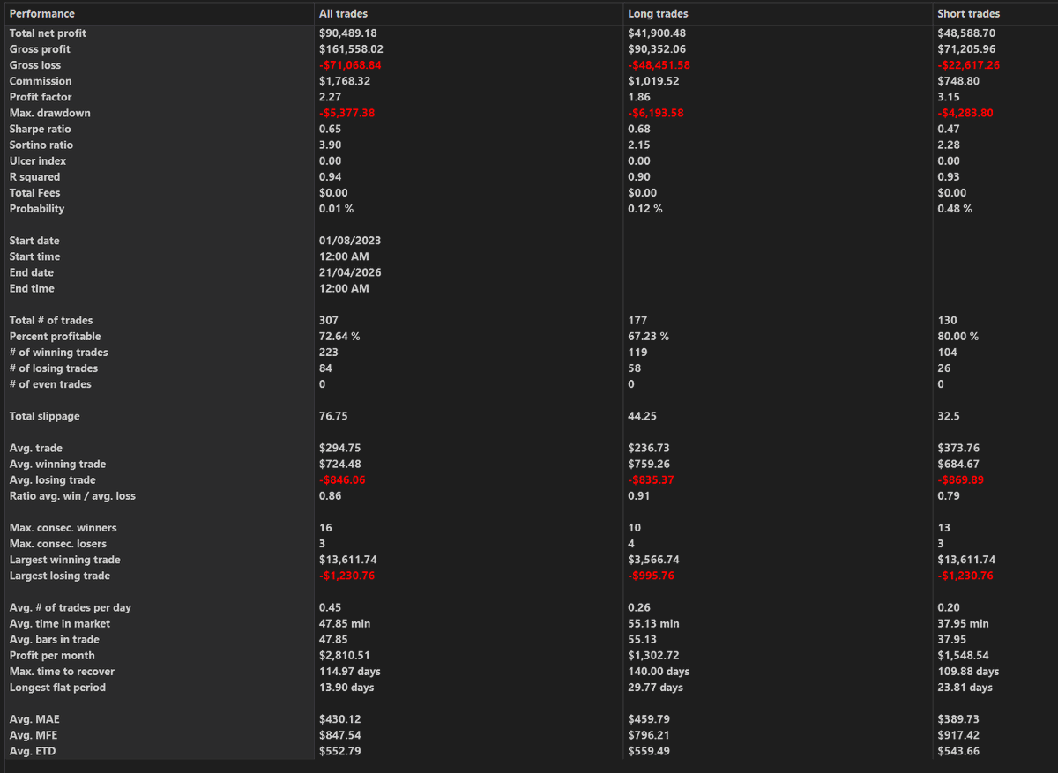Select All trades Sortino ratio 3.90
The height and width of the screenshot is (773, 1058).
[x=330, y=145]
